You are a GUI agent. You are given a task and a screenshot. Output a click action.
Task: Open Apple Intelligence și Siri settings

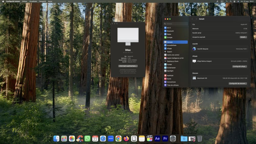click(176, 58)
